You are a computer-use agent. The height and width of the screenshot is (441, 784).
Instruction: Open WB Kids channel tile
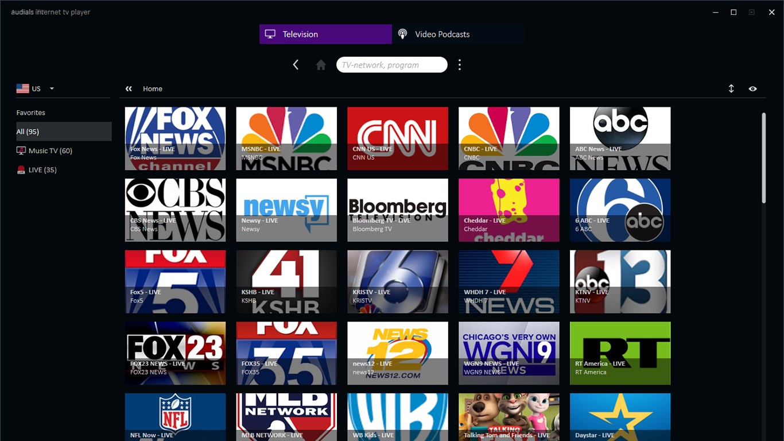coord(398,417)
